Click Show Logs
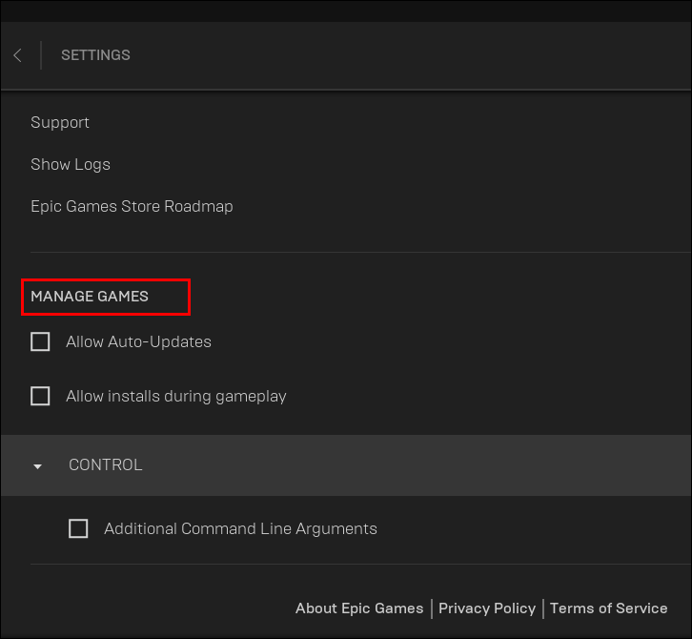692x639 pixels. (x=71, y=164)
